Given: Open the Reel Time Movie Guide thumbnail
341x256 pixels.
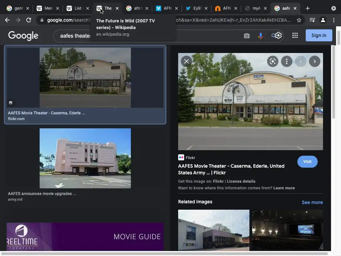Looking at the screenshot, I should (85, 236).
